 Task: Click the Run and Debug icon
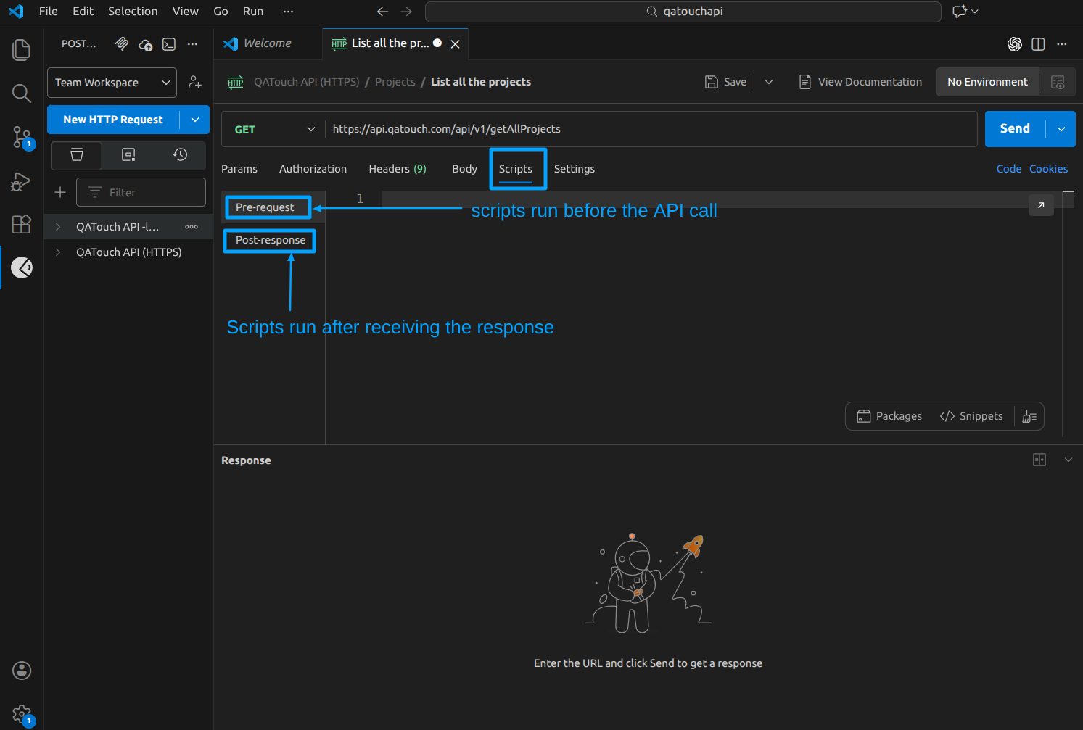[x=21, y=181]
